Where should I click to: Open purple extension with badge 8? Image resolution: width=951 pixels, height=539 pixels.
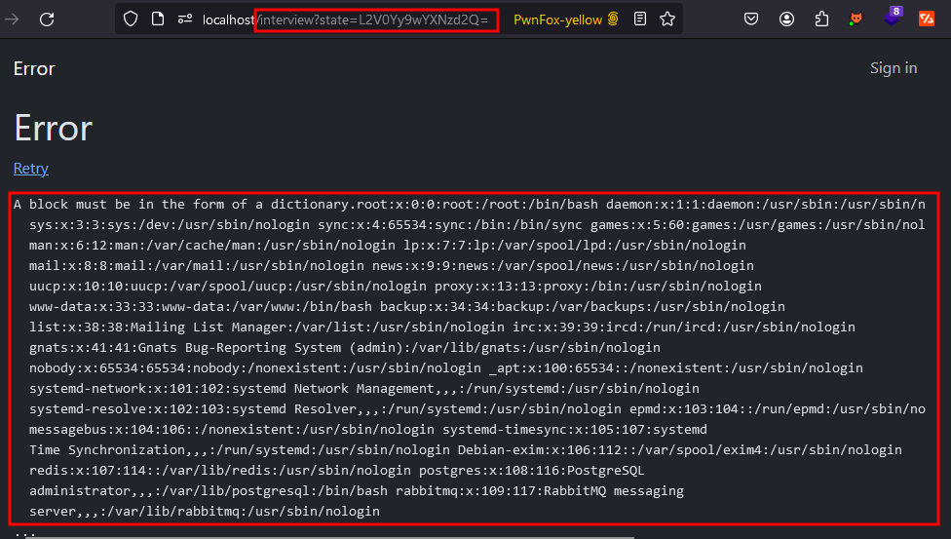893,19
